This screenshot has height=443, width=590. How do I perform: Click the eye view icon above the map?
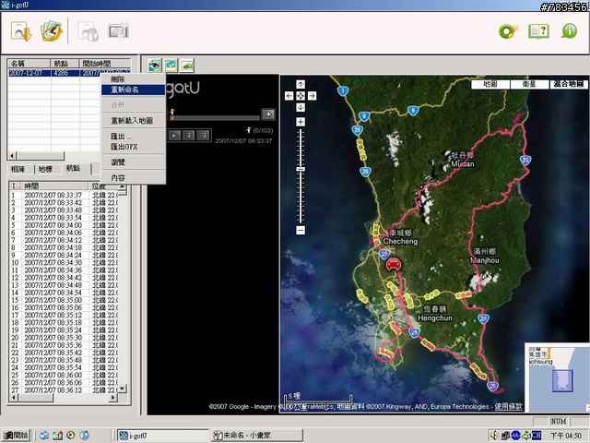pyautogui.click(x=154, y=66)
